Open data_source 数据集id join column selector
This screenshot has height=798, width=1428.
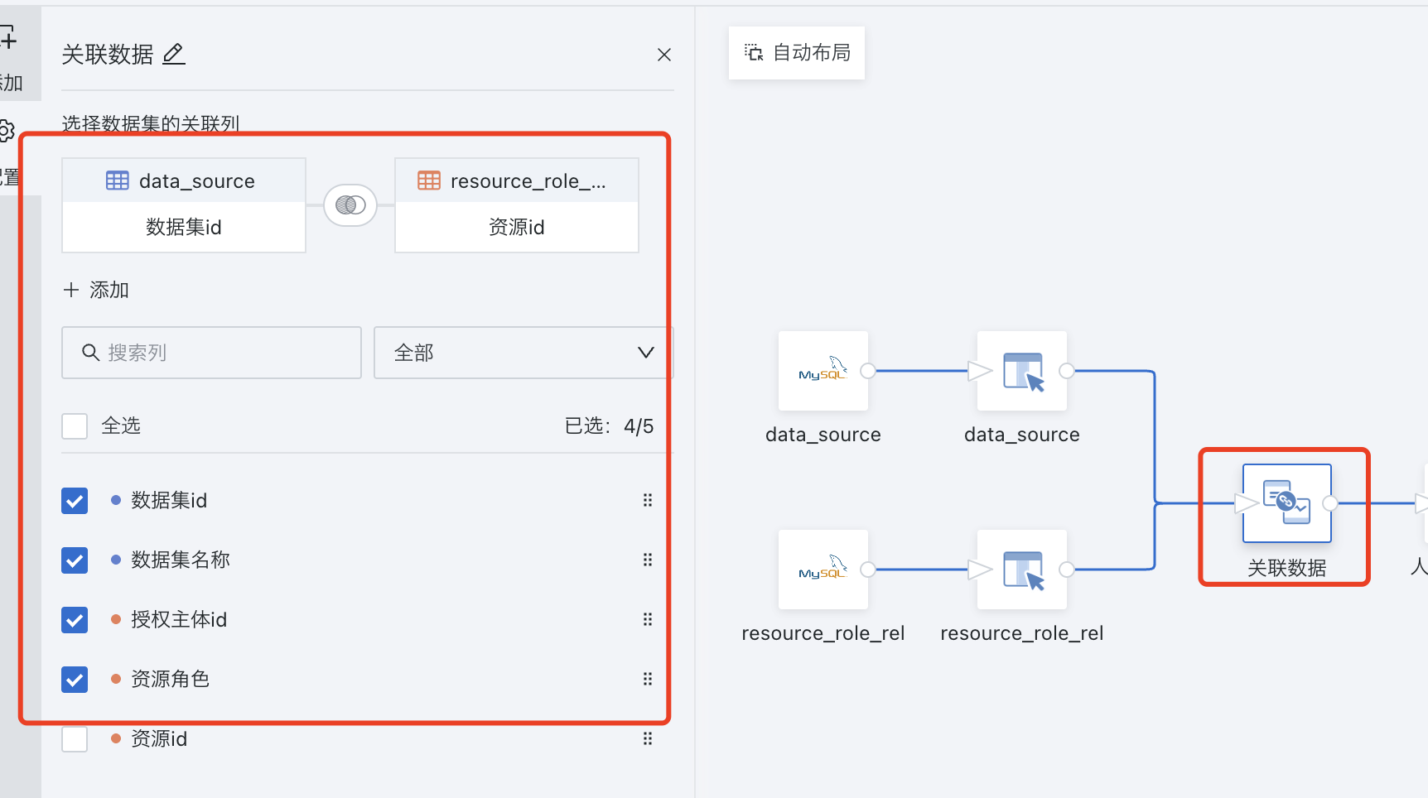(184, 228)
